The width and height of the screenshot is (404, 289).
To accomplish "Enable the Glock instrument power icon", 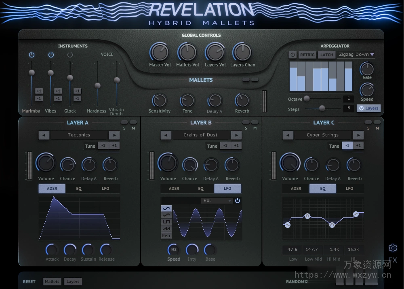I will coord(70,55).
